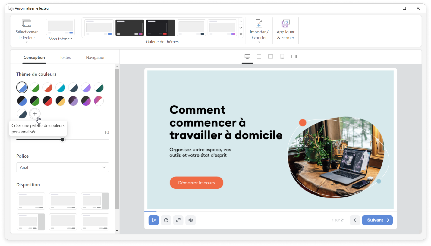Click the Importer / Exporter icon
The height and width of the screenshot is (246, 431).
coord(259,24)
